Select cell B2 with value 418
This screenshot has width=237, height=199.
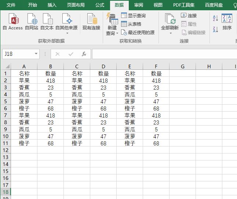tap(51, 80)
